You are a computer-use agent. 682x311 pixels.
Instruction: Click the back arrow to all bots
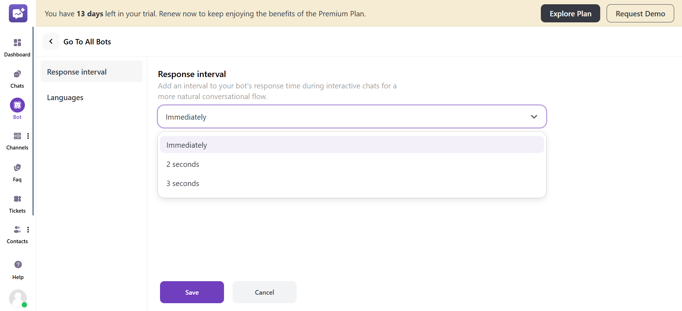(51, 42)
